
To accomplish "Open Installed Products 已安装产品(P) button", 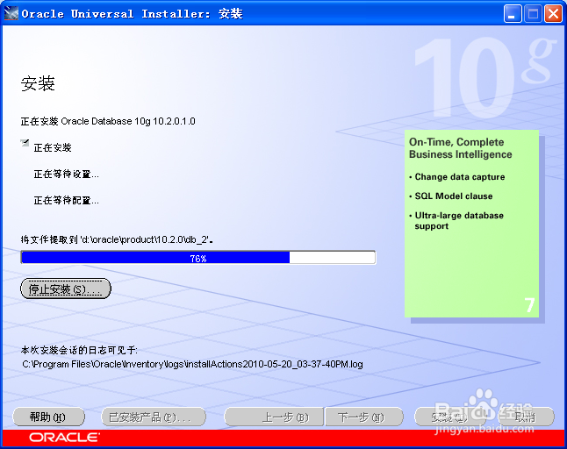I will click(154, 417).
